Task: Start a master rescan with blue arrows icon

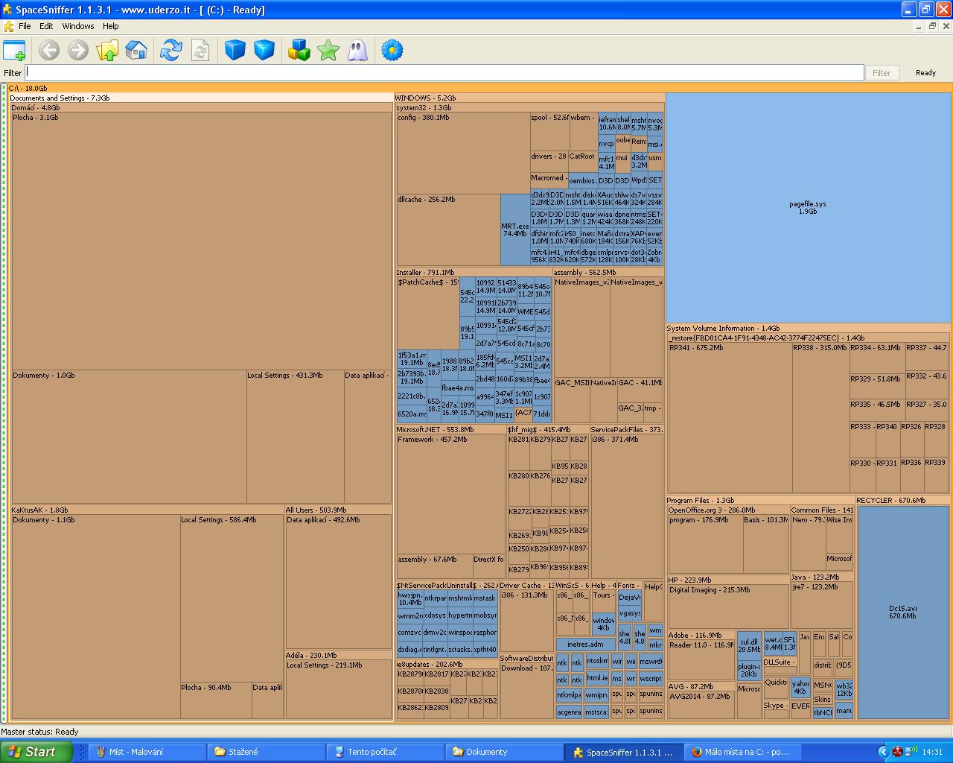Action: 171,51
